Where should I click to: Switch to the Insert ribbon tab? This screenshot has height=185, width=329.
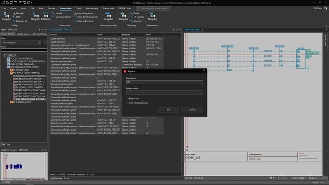pyautogui.click(x=23, y=8)
